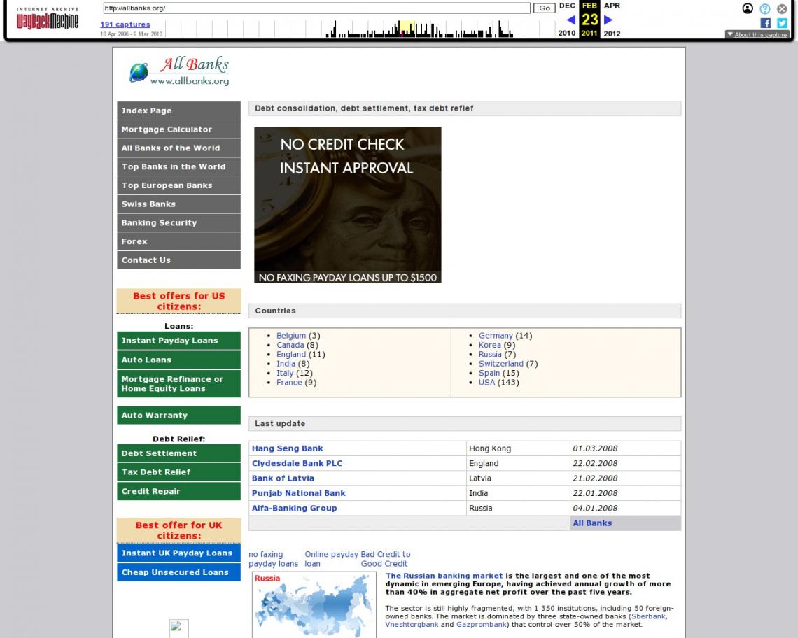Click the Wayback URL input field
The height and width of the screenshot is (638, 798).
(x=316, y=8)
